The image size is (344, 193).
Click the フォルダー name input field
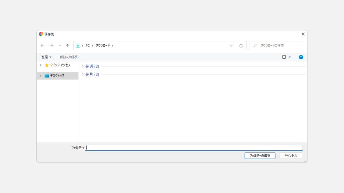pyautogui.click(x=194, y=148)
